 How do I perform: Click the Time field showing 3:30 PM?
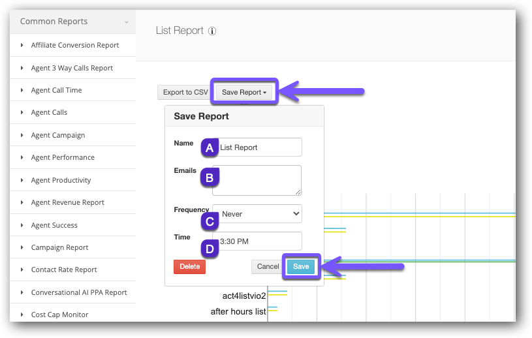(x=258, y=241)
